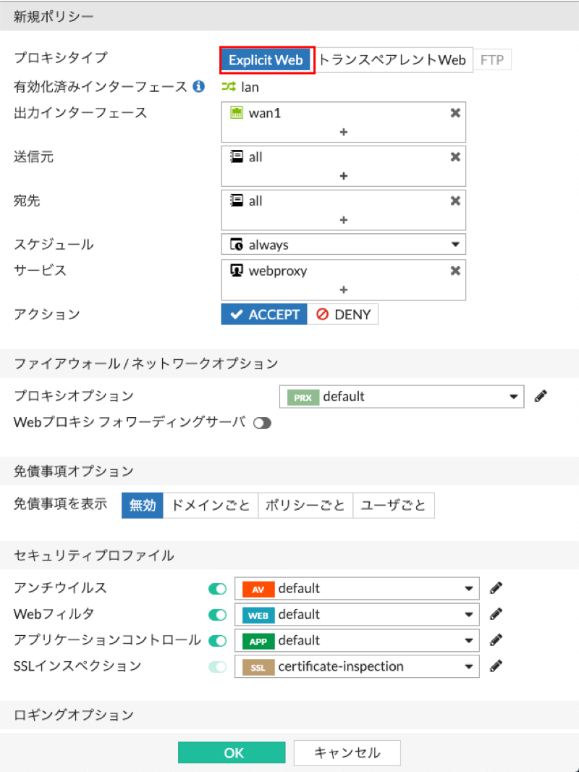Edit the Web filter profile with pencil

pos(496,614)
